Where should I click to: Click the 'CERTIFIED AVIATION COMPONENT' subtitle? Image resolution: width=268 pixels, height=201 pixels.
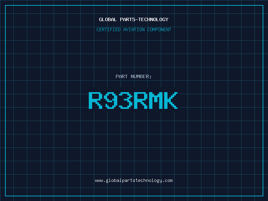coord(134,29)
